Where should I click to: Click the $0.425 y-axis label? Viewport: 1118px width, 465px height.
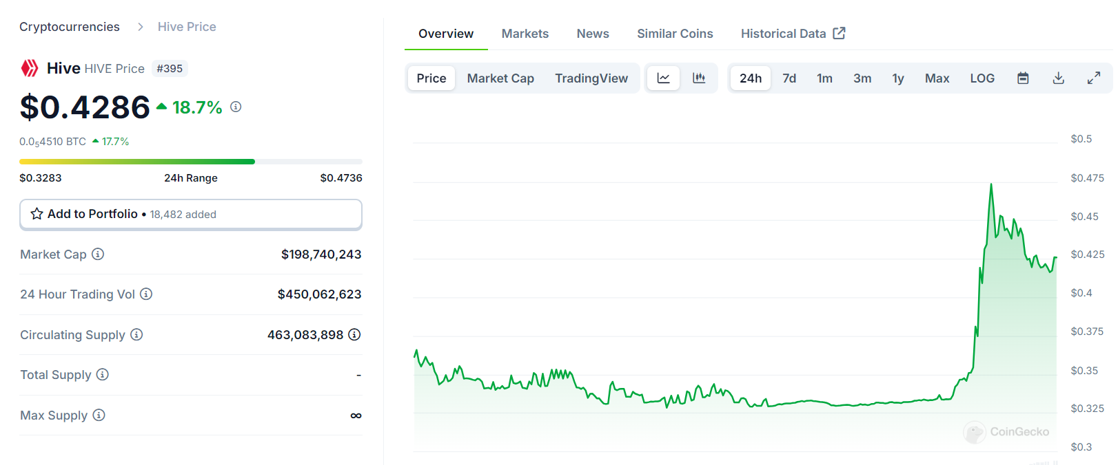[x=1087, y=254]
